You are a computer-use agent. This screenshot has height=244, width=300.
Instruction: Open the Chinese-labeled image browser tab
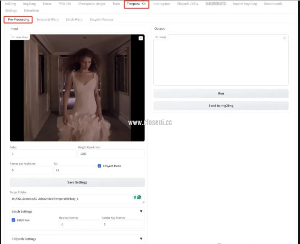click(x=216, y=4)
